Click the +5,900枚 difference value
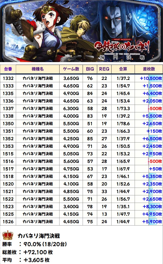Viewport: 163px width, 264px height. (152, 222)
